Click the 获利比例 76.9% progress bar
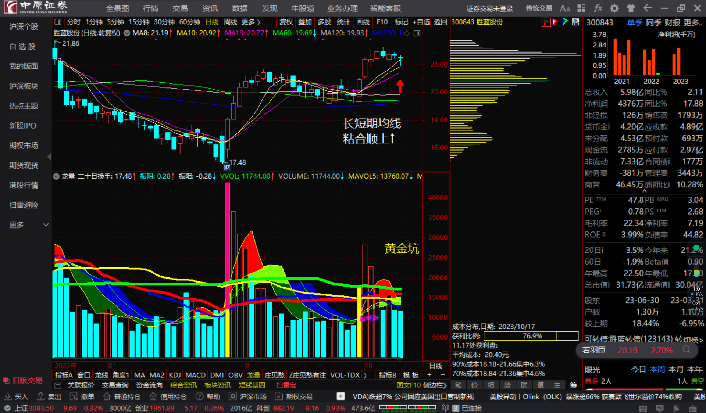Viewport: 706px width, 413px height. pos(531,336)
